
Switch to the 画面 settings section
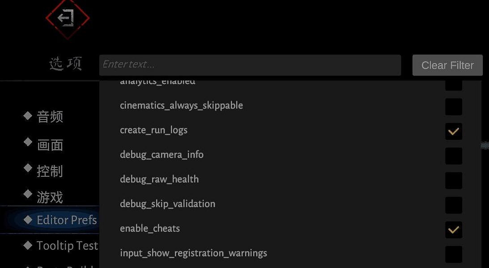[x=50, y=145]
